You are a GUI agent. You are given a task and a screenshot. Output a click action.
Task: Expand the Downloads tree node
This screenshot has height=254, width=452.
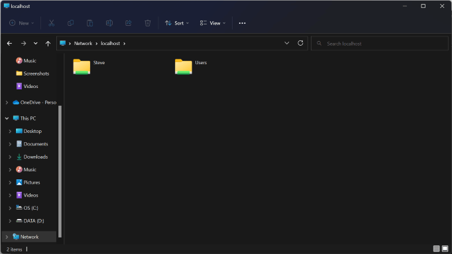10,157
